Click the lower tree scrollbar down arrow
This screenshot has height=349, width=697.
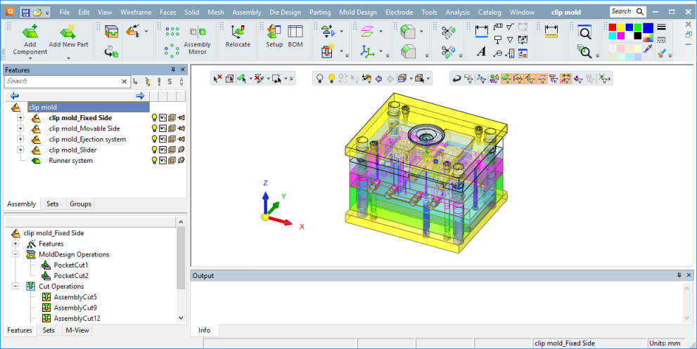(181, 317)
